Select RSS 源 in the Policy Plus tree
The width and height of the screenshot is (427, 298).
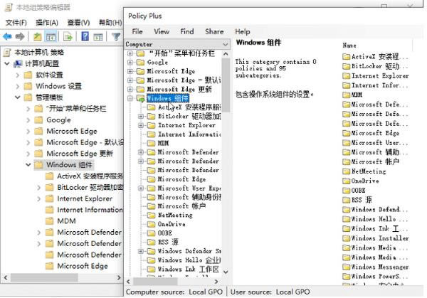coord(168,242)
